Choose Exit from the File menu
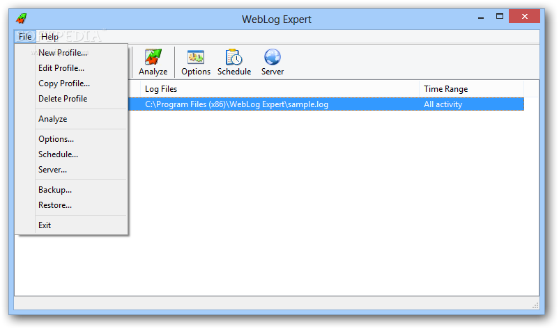This screenshot has width=559, height=329. click(71, 225)
